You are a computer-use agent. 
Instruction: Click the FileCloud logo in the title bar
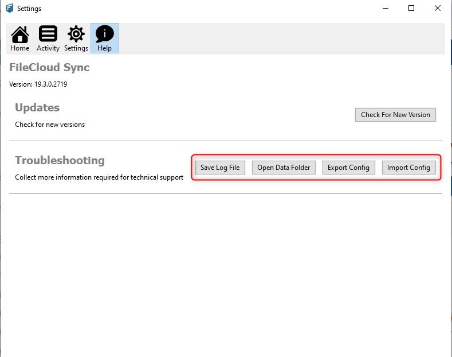(x=10, y=8)
